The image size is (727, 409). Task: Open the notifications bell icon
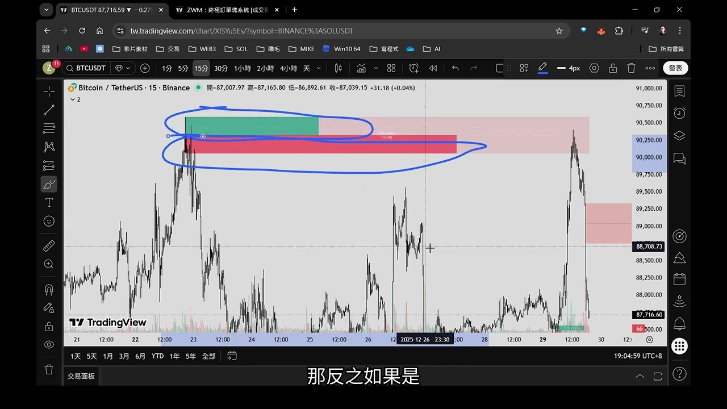(679, 324)
